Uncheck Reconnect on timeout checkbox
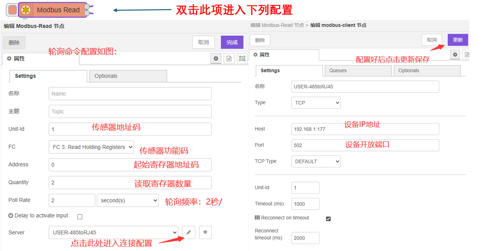Viewport: 493px width, 251px height. pos(328,218)
